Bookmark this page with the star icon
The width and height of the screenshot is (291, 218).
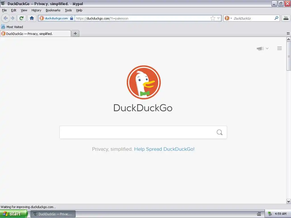tap(213, 18)
